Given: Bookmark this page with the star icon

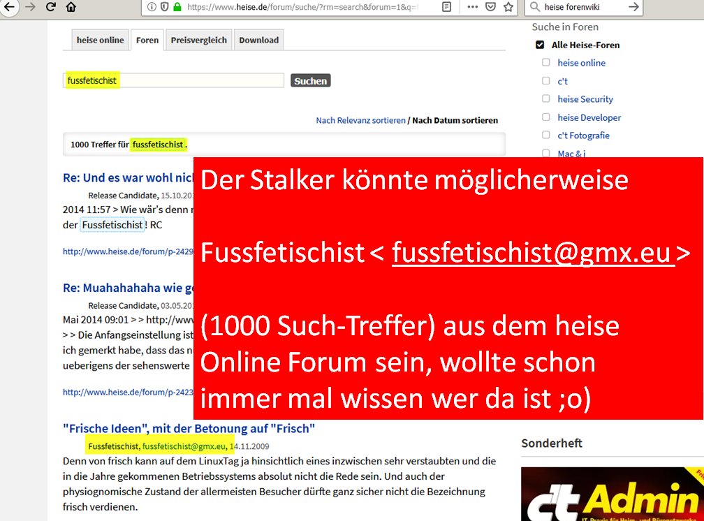Looking at the screenshot, I should [508, 7].
